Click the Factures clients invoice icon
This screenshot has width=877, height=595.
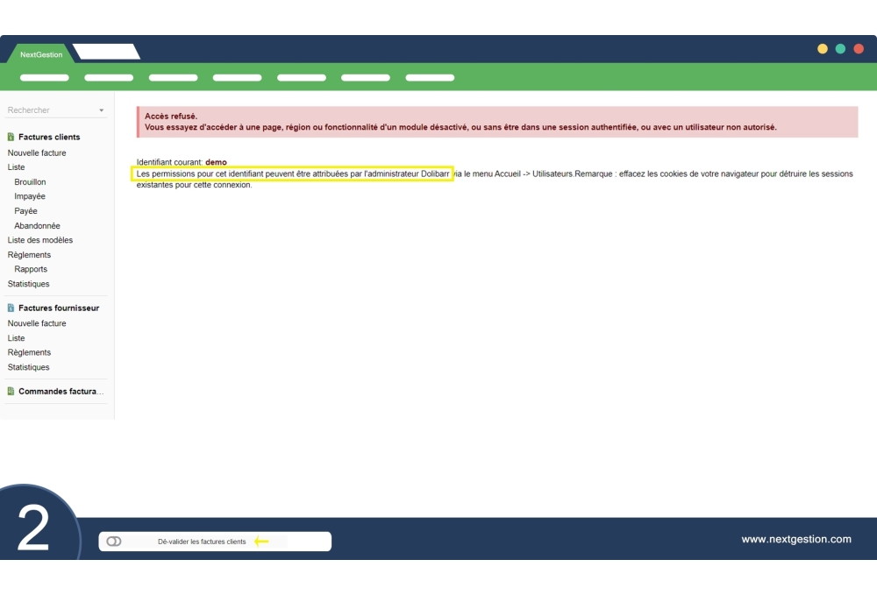point(9,137)
